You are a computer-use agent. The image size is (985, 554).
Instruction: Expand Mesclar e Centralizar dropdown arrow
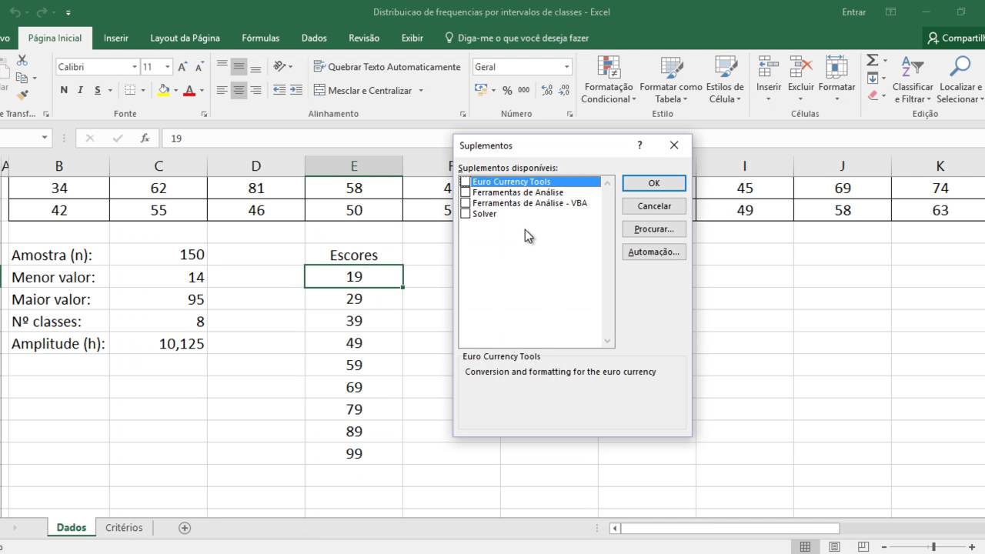(x=421, y=91)
